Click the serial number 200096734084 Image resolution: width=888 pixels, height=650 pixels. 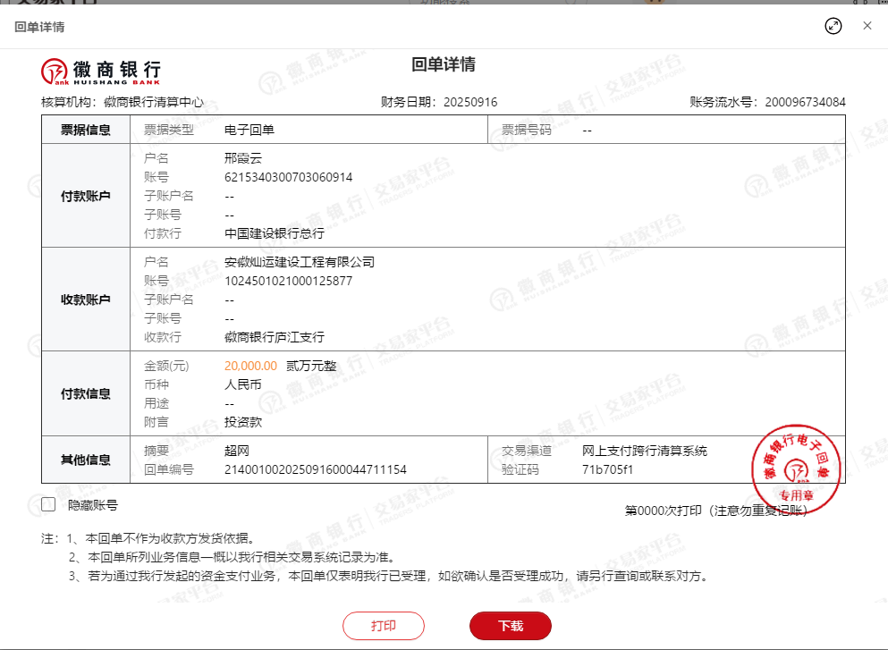805,102
